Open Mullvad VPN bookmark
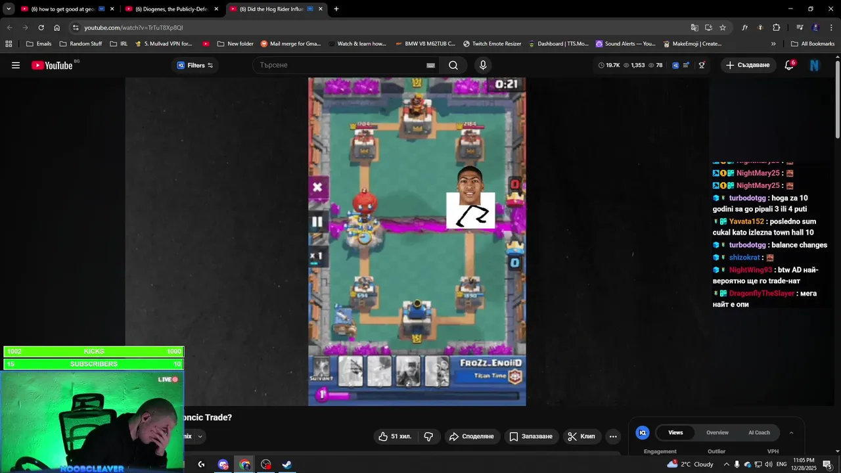The height and width of the screenshot is (473, 841). pos(163,44)
